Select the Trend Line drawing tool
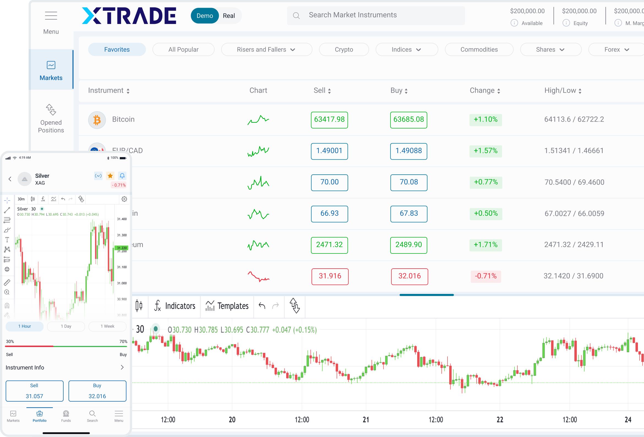 click(x=7, y=210)
